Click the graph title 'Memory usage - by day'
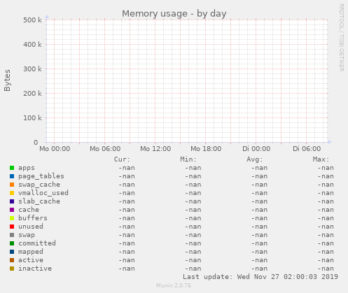This screenshot has width=348, height=293. [x=174, y=14]
